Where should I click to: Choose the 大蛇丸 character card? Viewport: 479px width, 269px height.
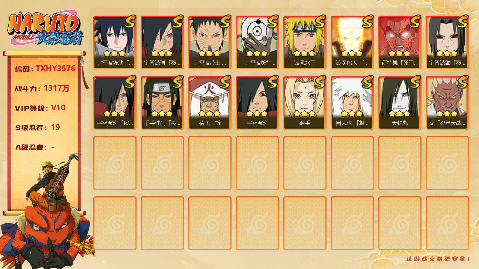[x=400, y=103]
